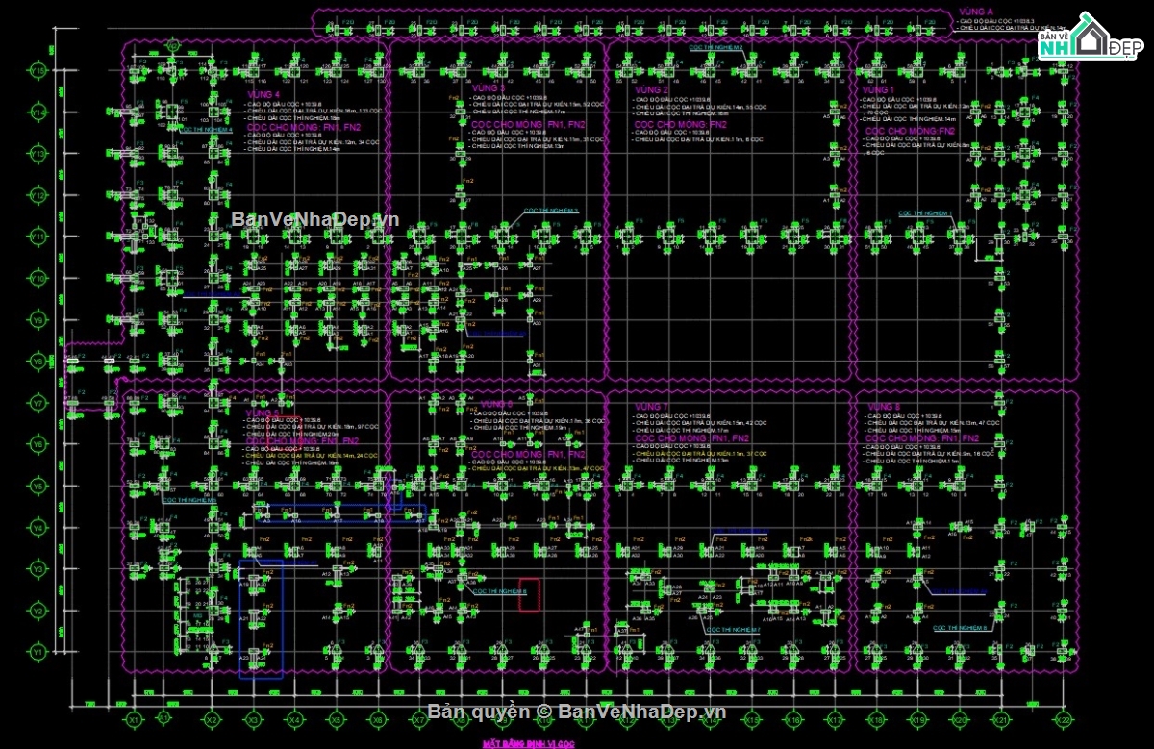Image resolution: width=1154 pixels, height=749 pixels.
Task: Click the Y1 grid axis bubble
Action: [38, 652]
